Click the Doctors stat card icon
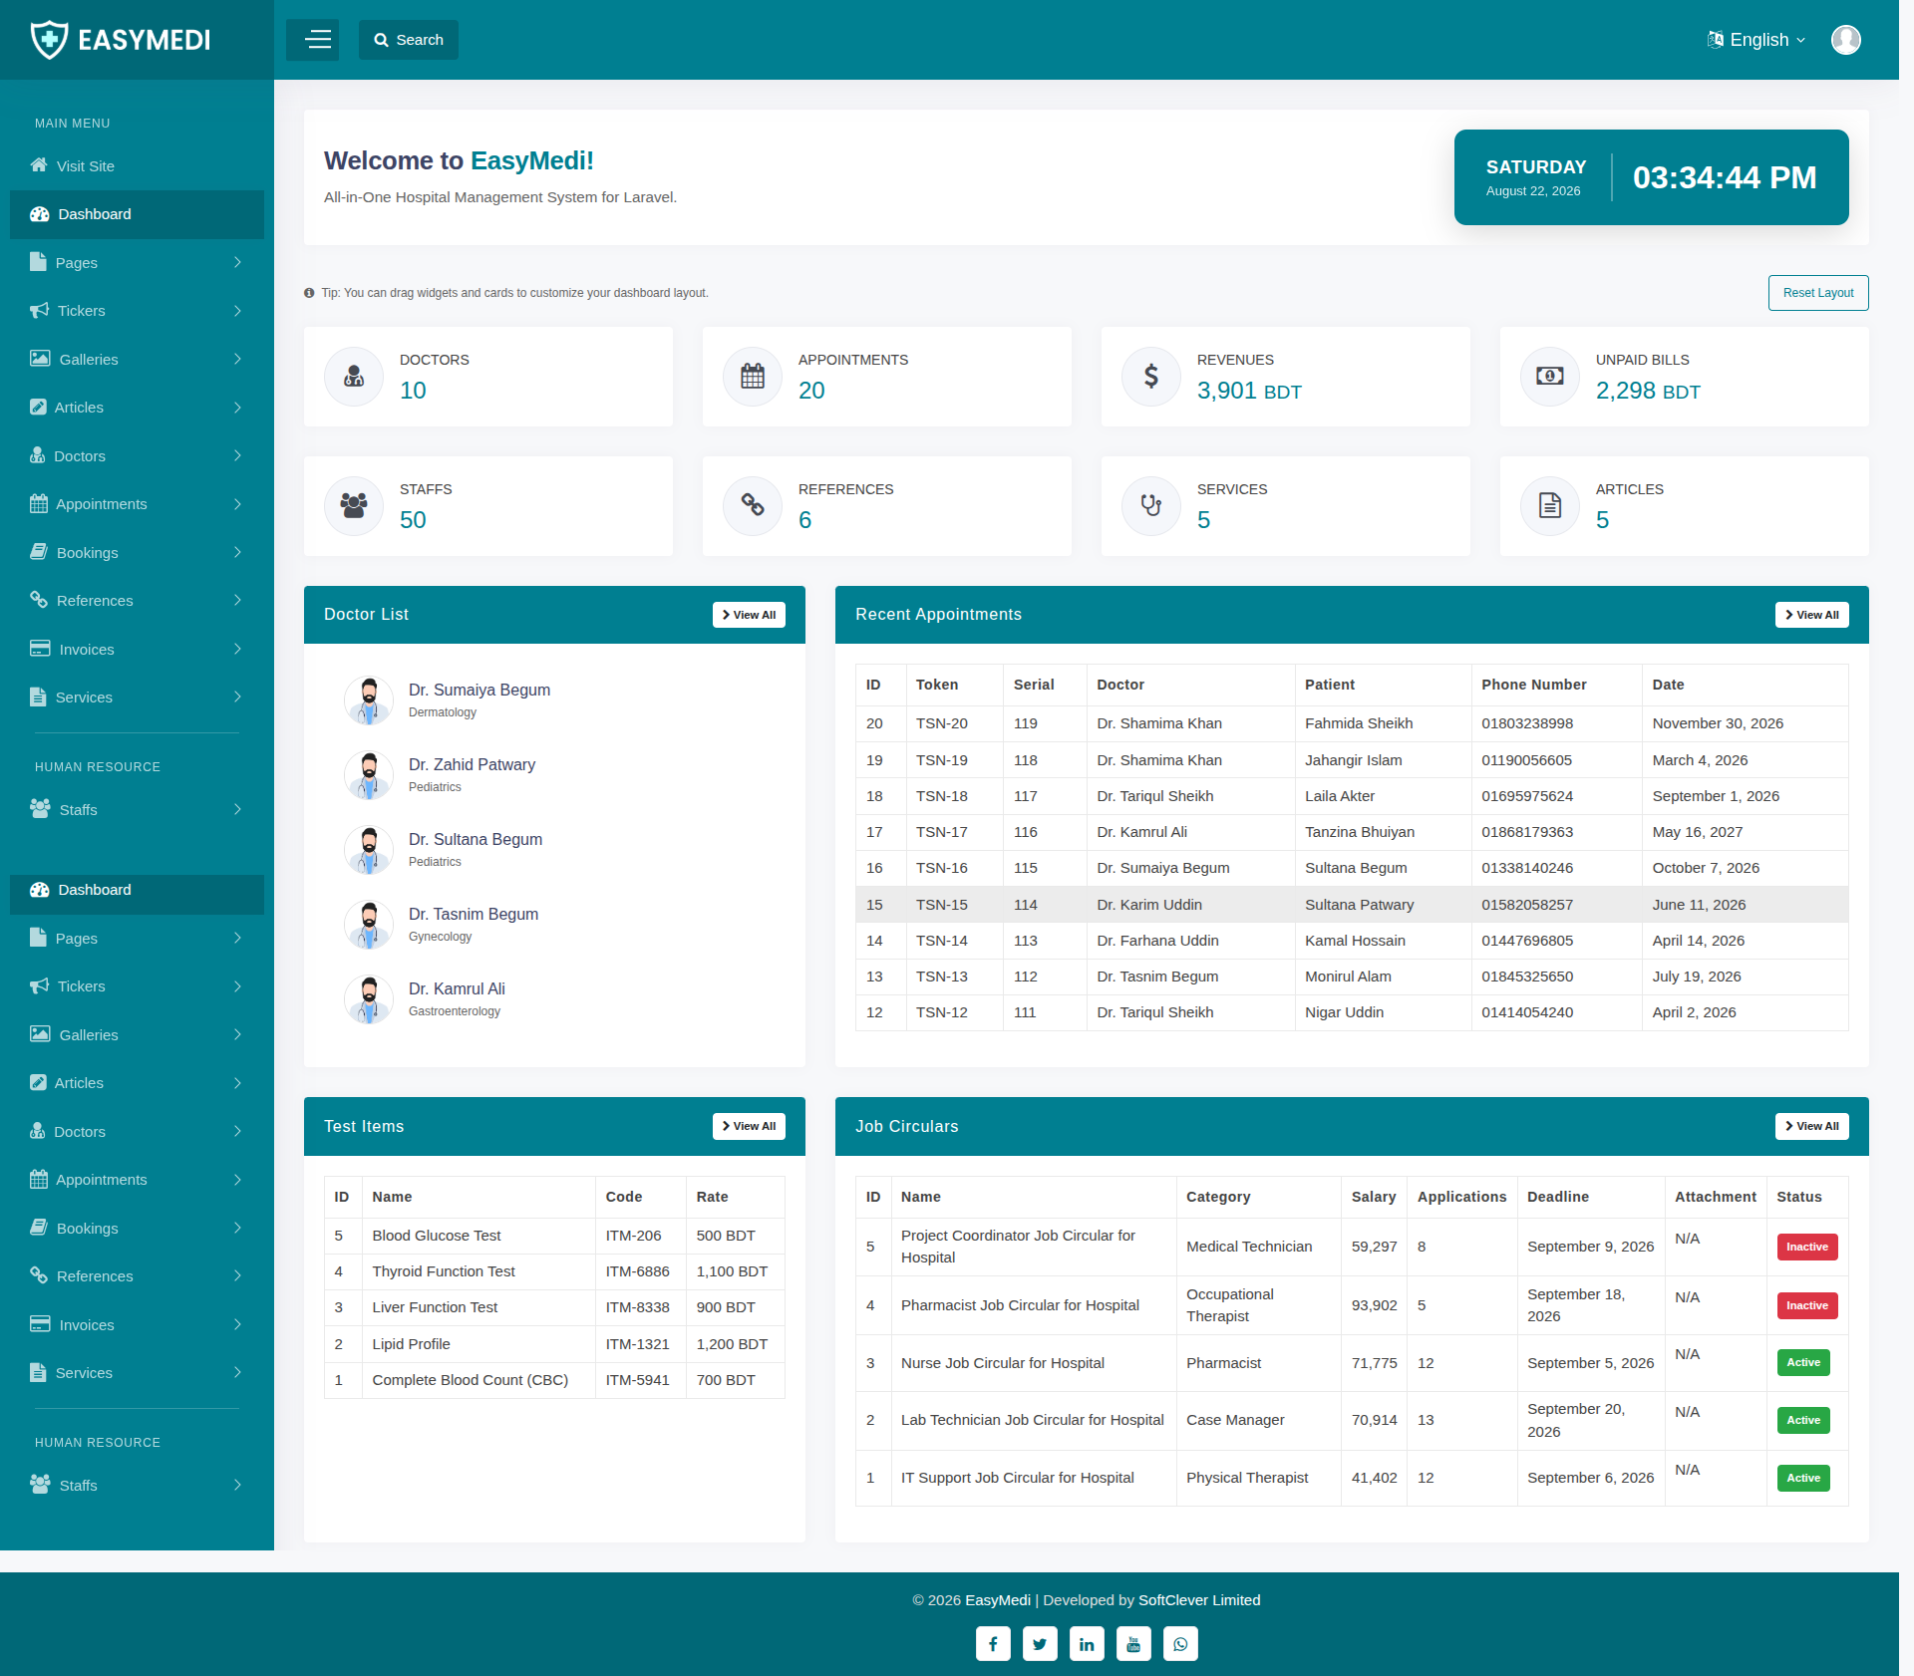This screenshot has height=1676, width=1914. coord(354,377)
